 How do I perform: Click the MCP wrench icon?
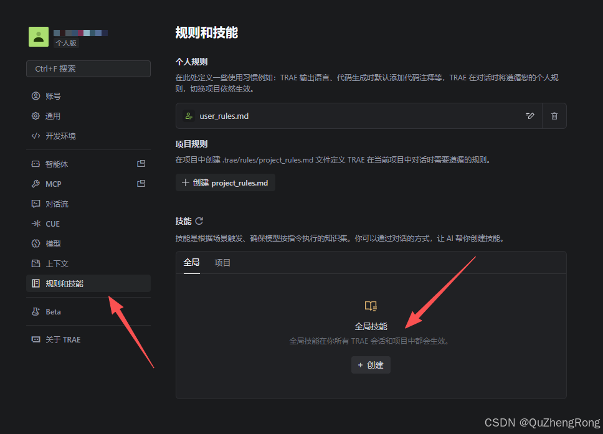pyautogui.click(x=36, y=184)
